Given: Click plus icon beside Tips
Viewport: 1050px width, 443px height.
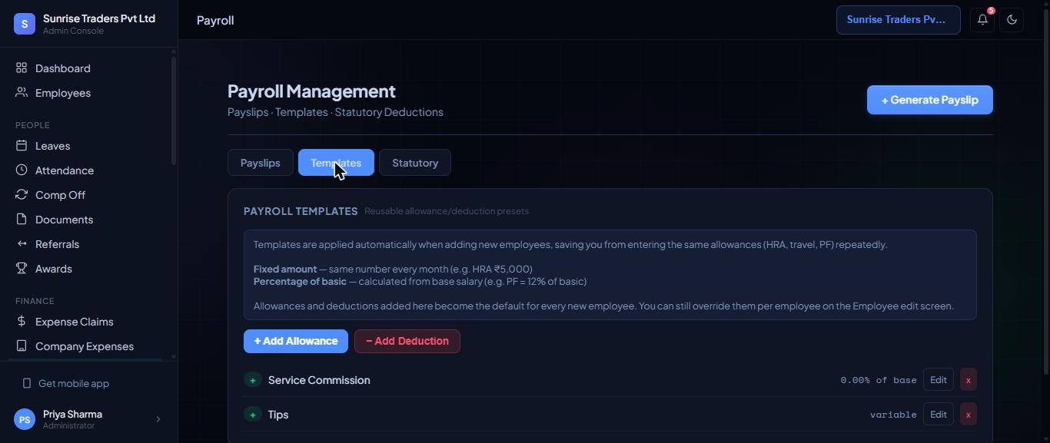Looking at the screenshot, I should [x=253, y=415].
